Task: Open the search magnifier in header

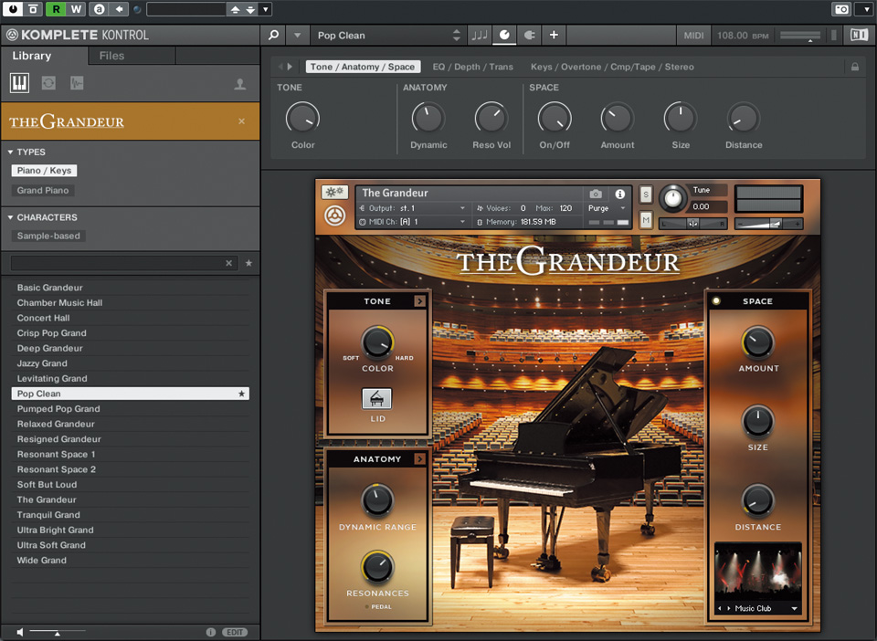Action: pyautogui.click(x=273, y=36)
